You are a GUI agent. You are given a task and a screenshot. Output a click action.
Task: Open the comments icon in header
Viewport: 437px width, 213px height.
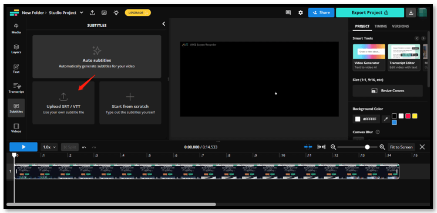coord(288,12)
